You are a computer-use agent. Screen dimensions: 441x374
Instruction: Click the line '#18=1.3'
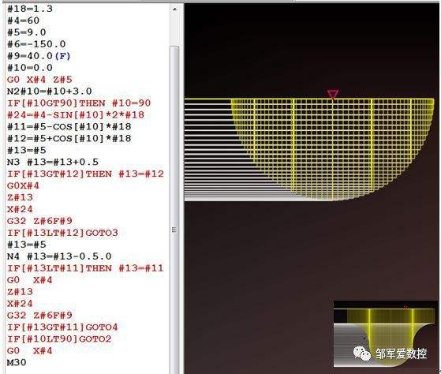[x=30, y=9]
